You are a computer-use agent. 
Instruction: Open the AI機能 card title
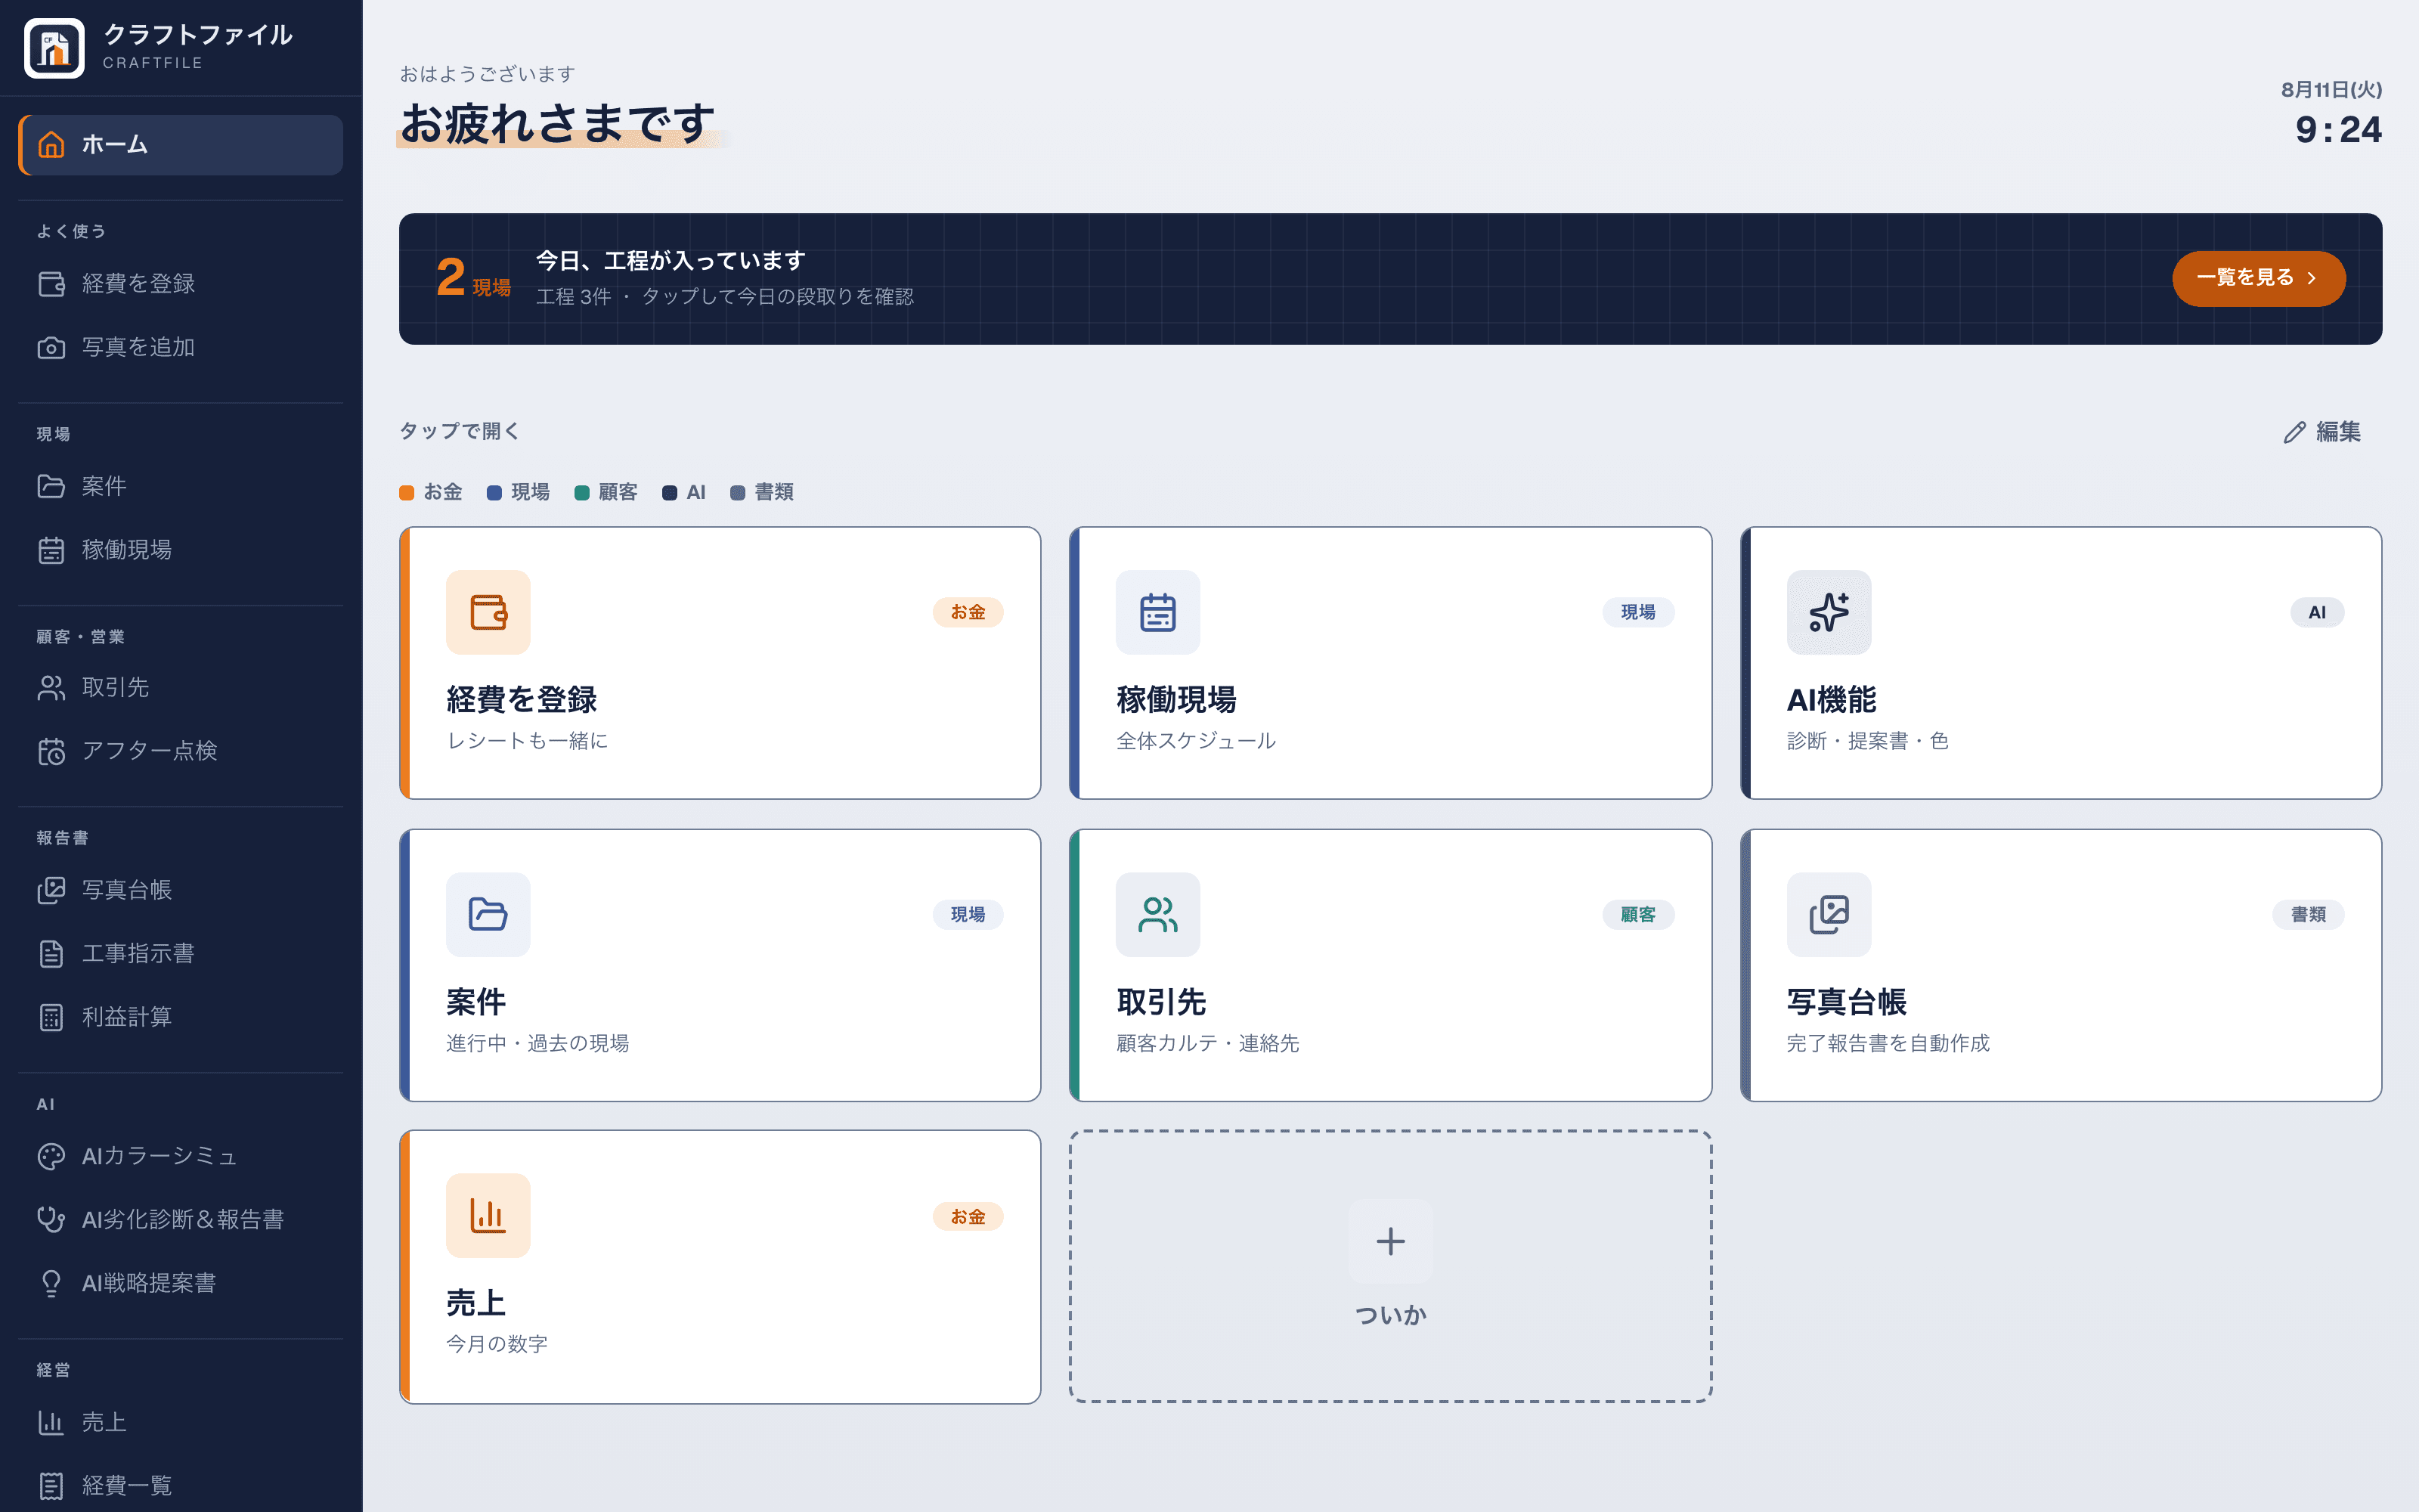[1831, 699]
